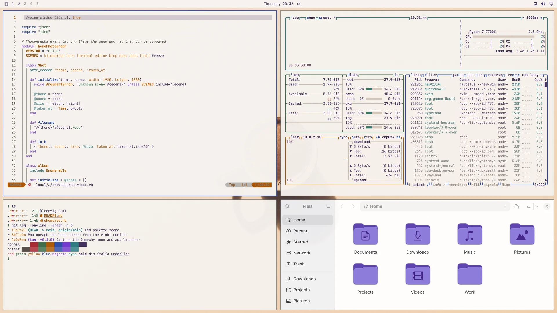
Task: Click filter in btop proc panel
Action: (431, 75)
